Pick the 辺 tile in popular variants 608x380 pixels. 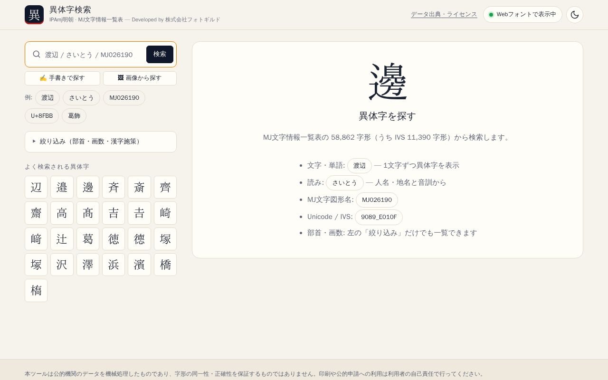[x=36, y=187]
